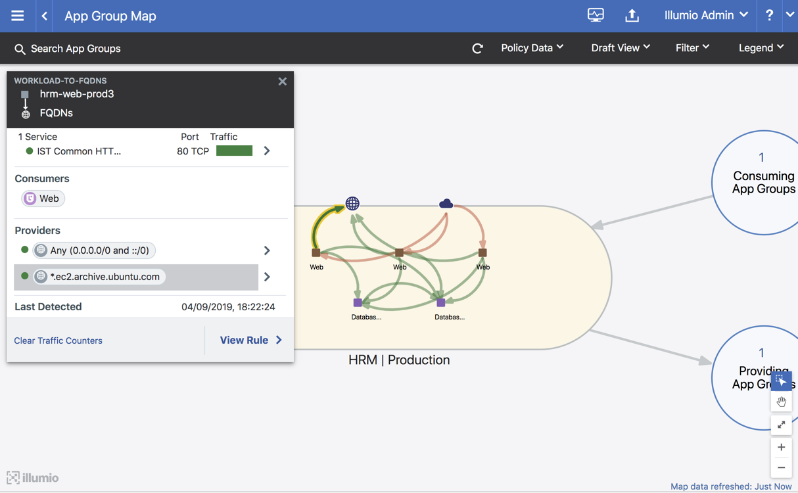798x493 pixels.
Task: Click the export upload icon
Action: pos(632,15)
